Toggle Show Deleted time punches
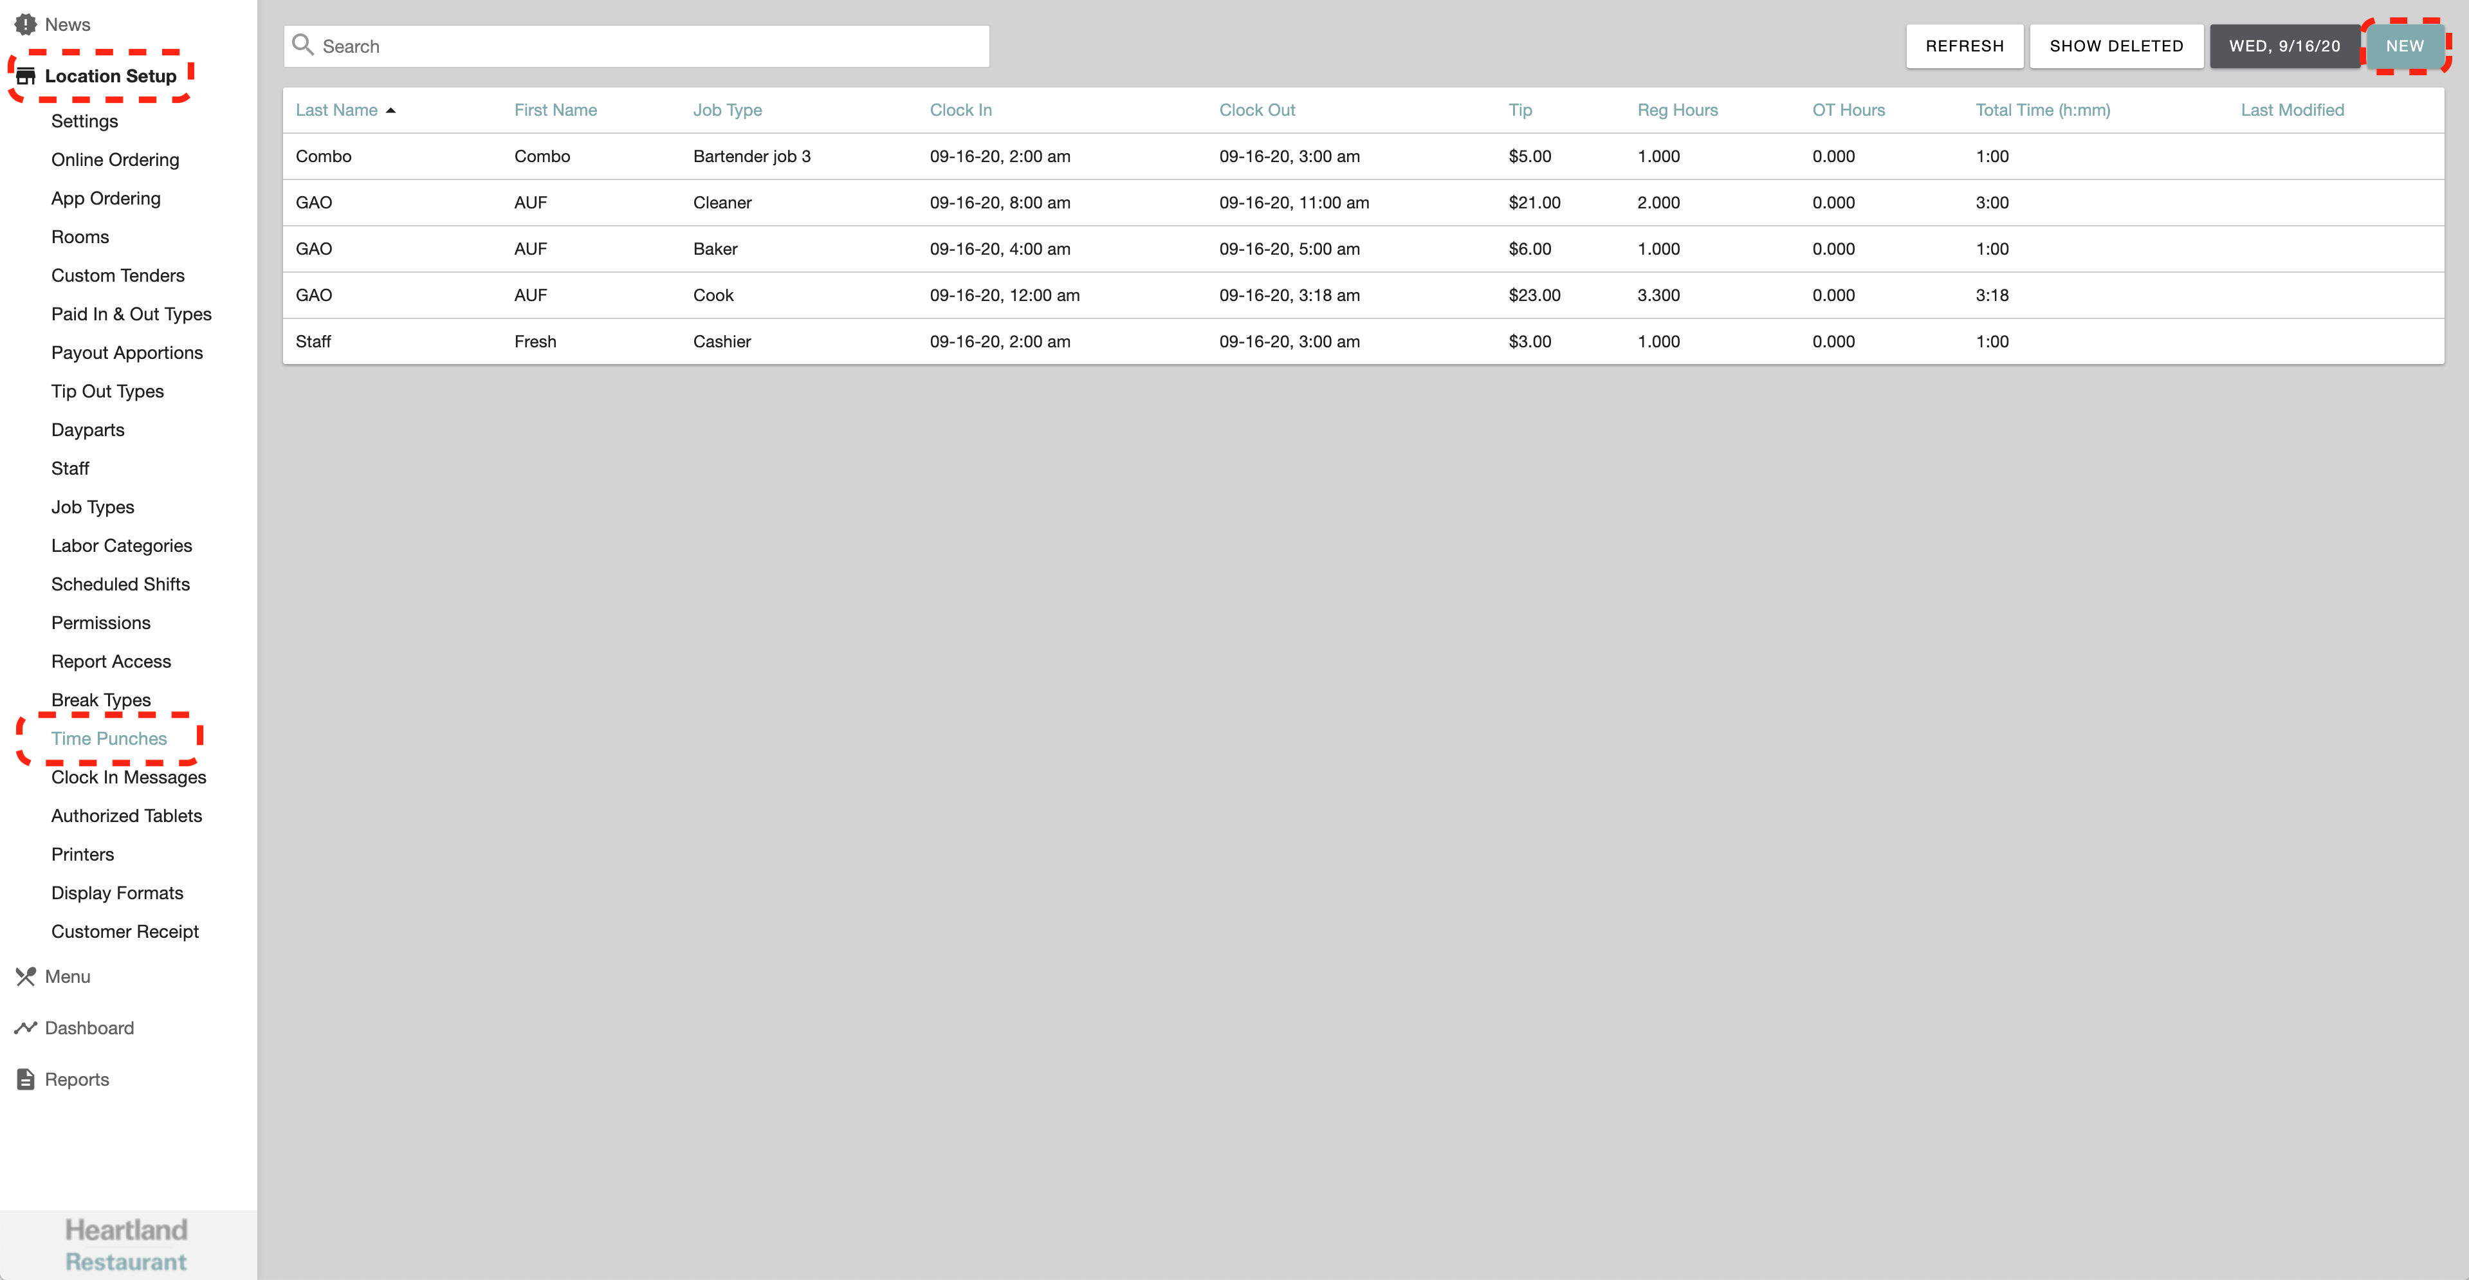Viewport: 2469px width, 1280px height. coord(2116,45)
